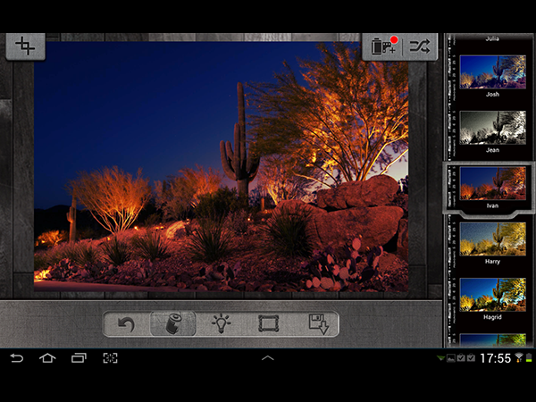Image resolution: width=536 pixels, height=402 pixels.
Task: Tap the film roll add icon
Action: pyautogui.click(x=384, y=47)
